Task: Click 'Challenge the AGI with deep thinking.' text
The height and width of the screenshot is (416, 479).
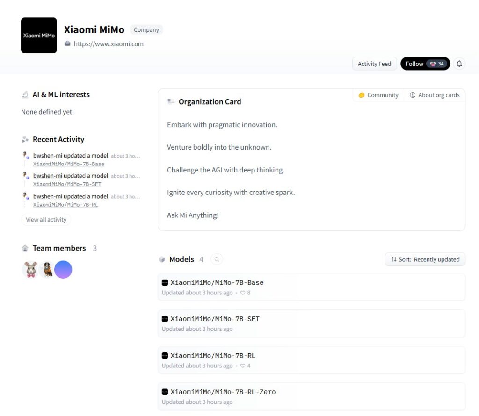Action: click(225, 170)
